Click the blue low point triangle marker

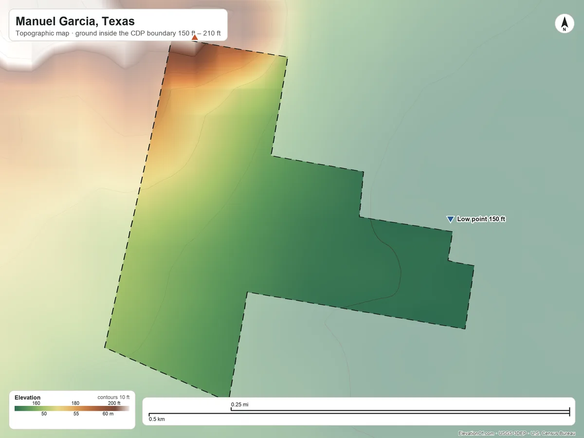pos(450,219)
